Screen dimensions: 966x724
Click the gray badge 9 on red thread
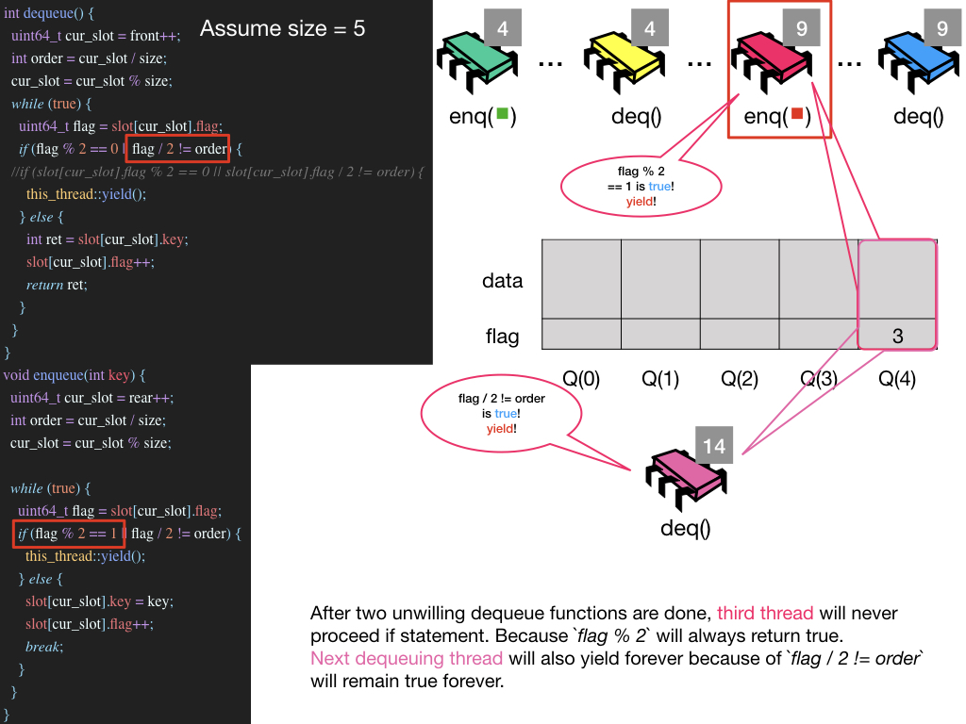(802, 27)
